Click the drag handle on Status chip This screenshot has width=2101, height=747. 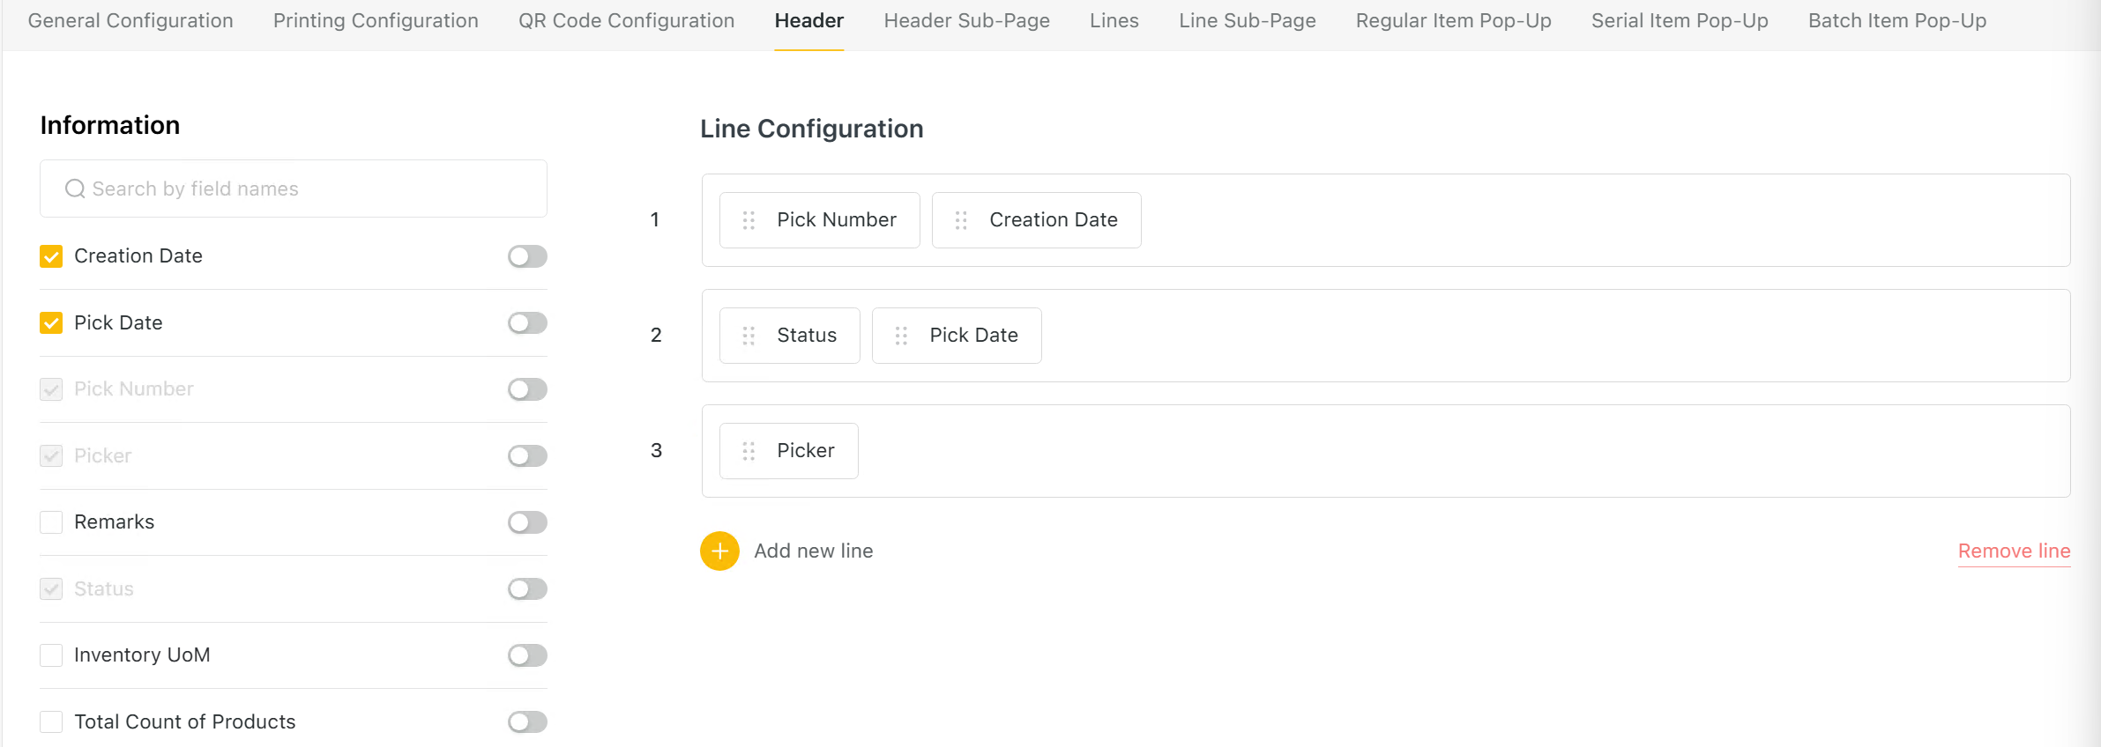coord(749,336)
